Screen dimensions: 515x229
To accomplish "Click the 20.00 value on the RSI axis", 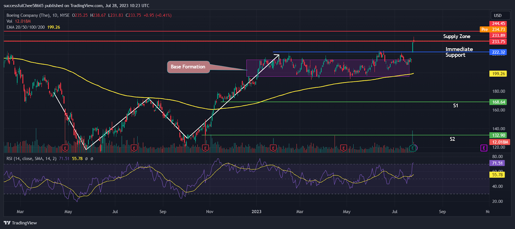I will (x=497, y=201).
